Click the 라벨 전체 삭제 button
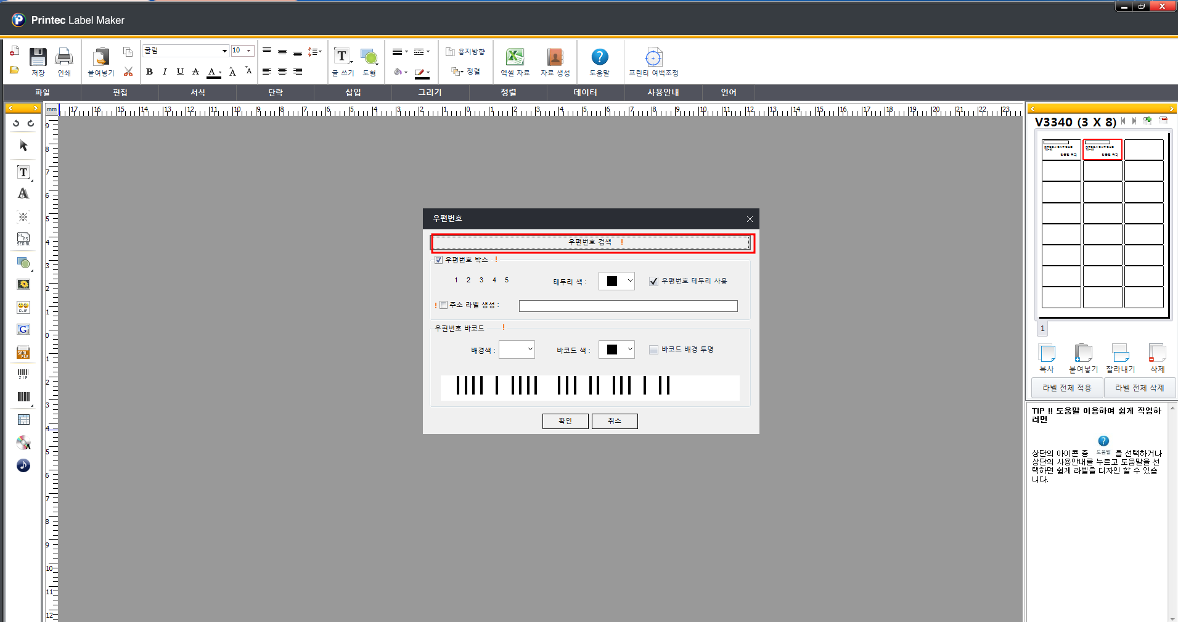The height and width of the screenshot is (622, 1178). [1139, 388]
